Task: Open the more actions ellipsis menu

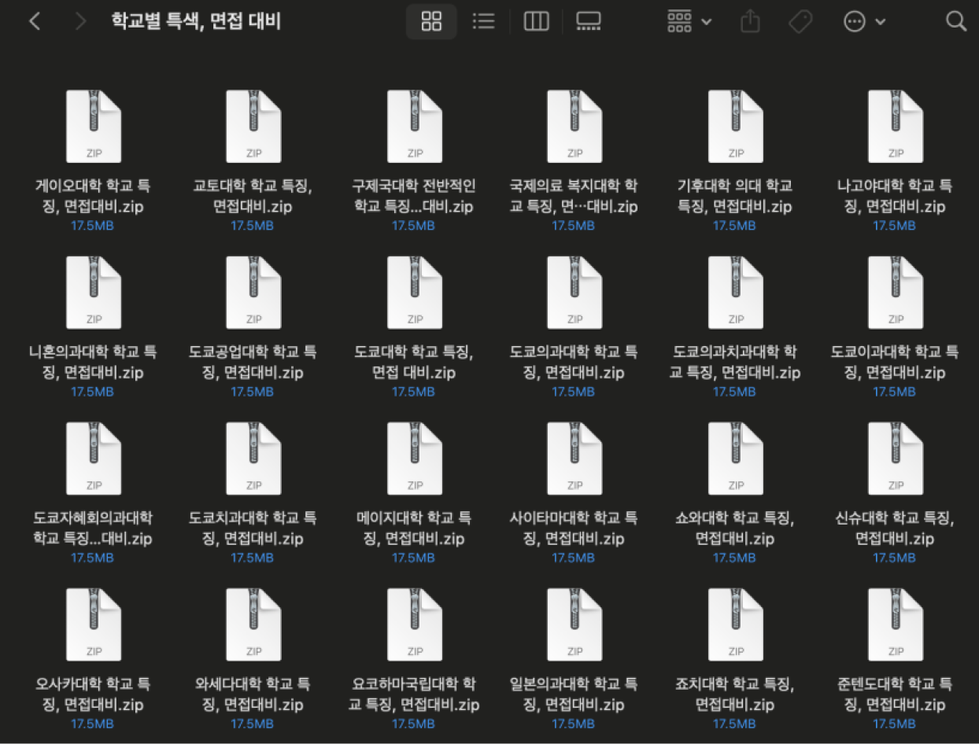Action: pos(864,21)
